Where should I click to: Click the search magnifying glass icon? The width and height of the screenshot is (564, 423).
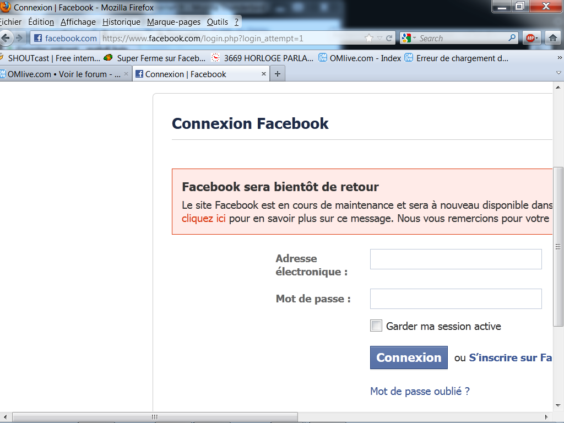(512, 38)
